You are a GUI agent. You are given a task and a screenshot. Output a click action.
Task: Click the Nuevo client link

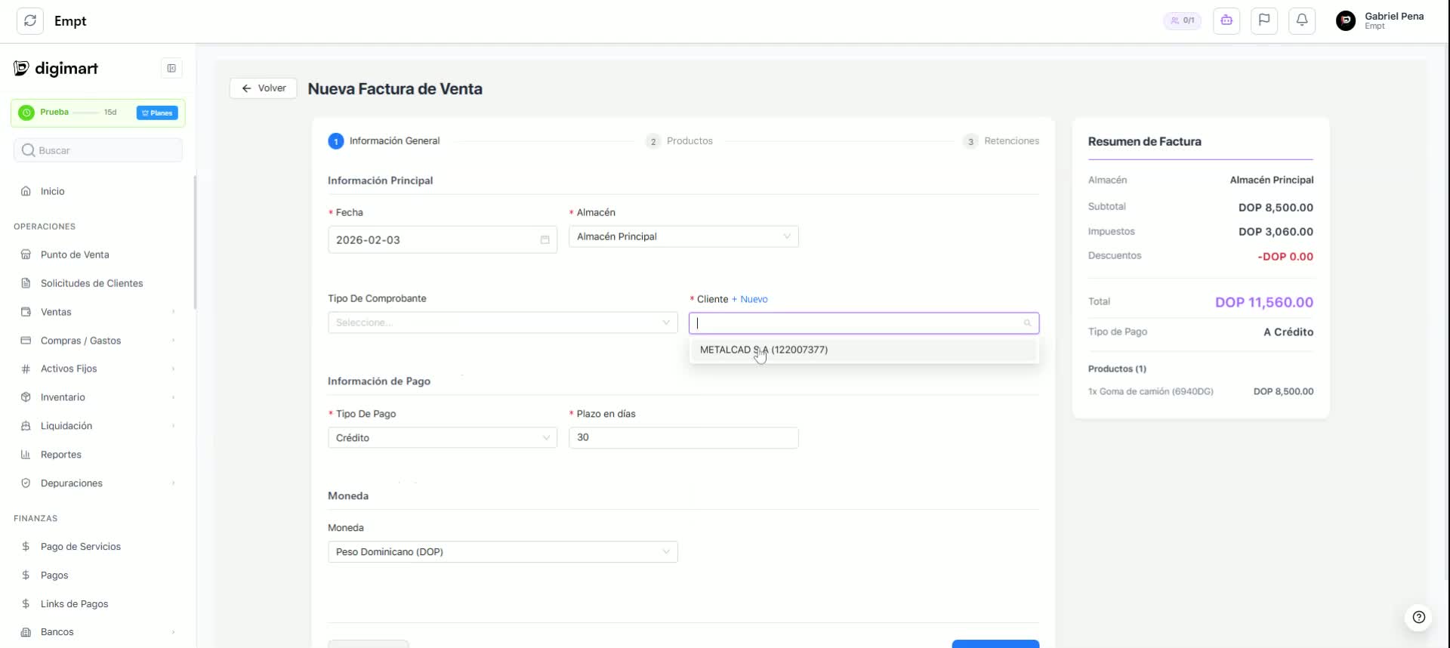[x=750, y=299]
